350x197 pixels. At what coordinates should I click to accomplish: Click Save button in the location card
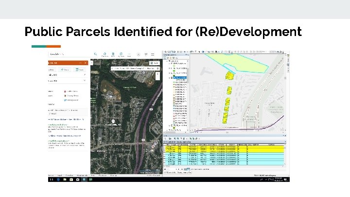pos(79,70)
